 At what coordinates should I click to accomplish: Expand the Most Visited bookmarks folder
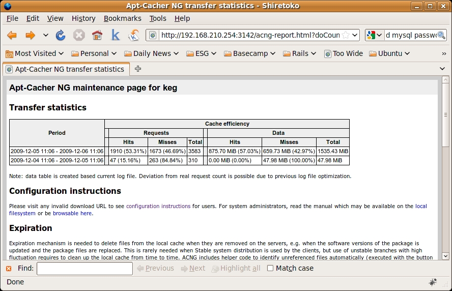pos(35,53)
